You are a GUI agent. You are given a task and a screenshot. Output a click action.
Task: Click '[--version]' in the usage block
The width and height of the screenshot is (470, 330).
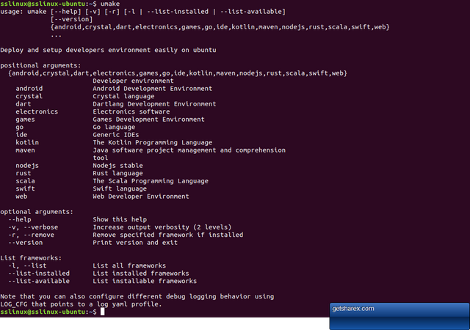pyautogui.click(x=72, y=19)
